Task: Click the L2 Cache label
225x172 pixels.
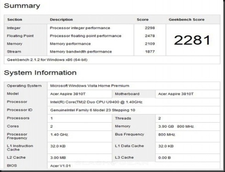Action: [16, 157]
